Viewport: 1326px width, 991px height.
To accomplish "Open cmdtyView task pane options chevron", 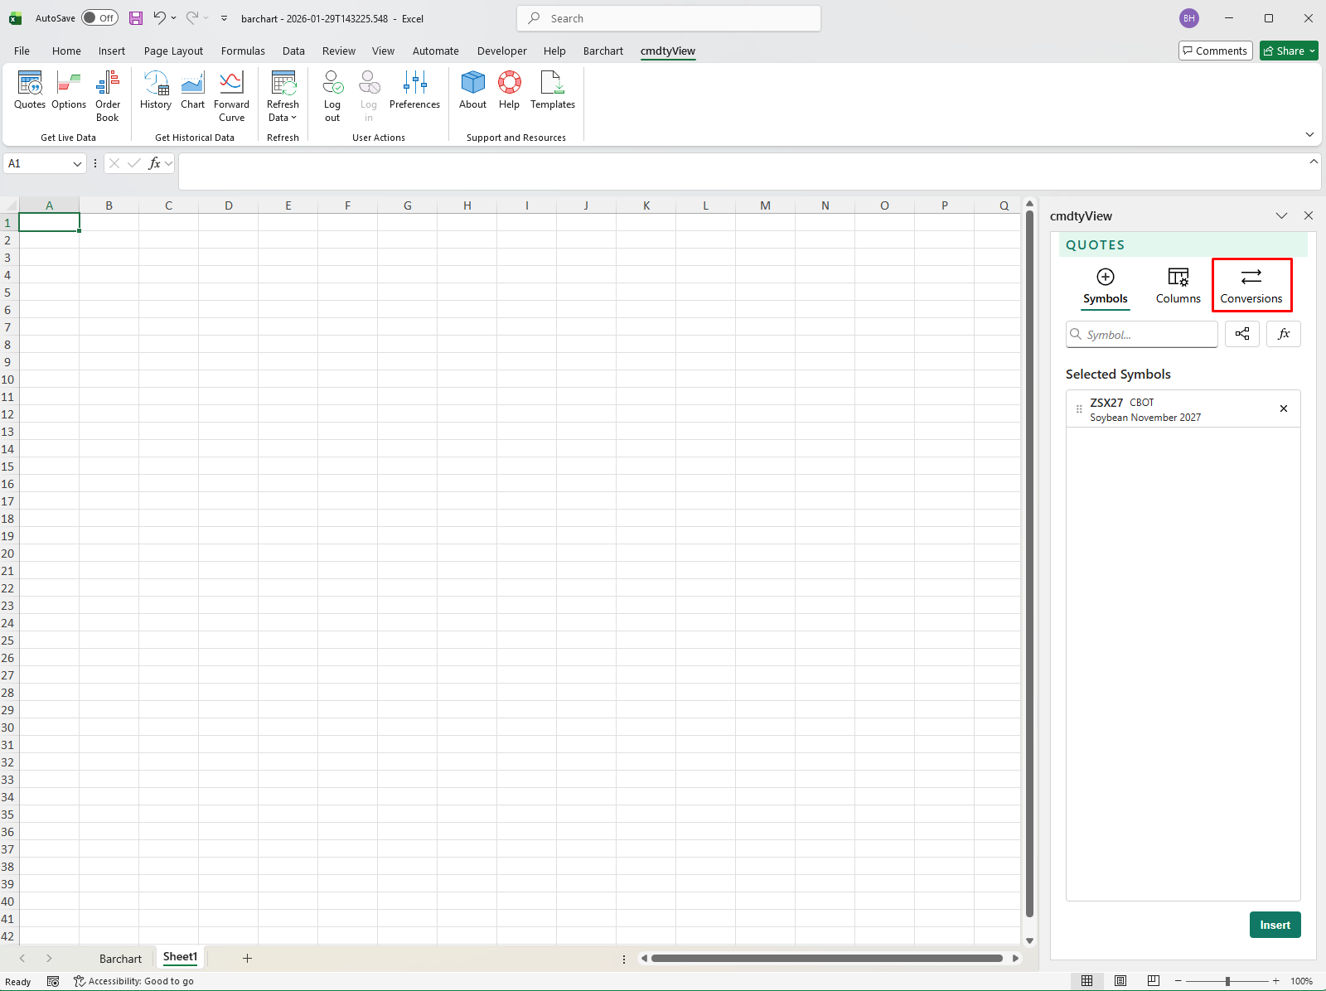I will click(x=1281, y=215).
